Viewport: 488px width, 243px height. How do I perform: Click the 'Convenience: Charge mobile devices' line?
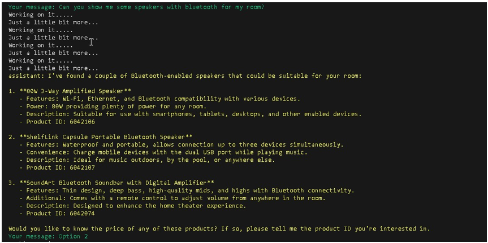[x=164, y=152]
